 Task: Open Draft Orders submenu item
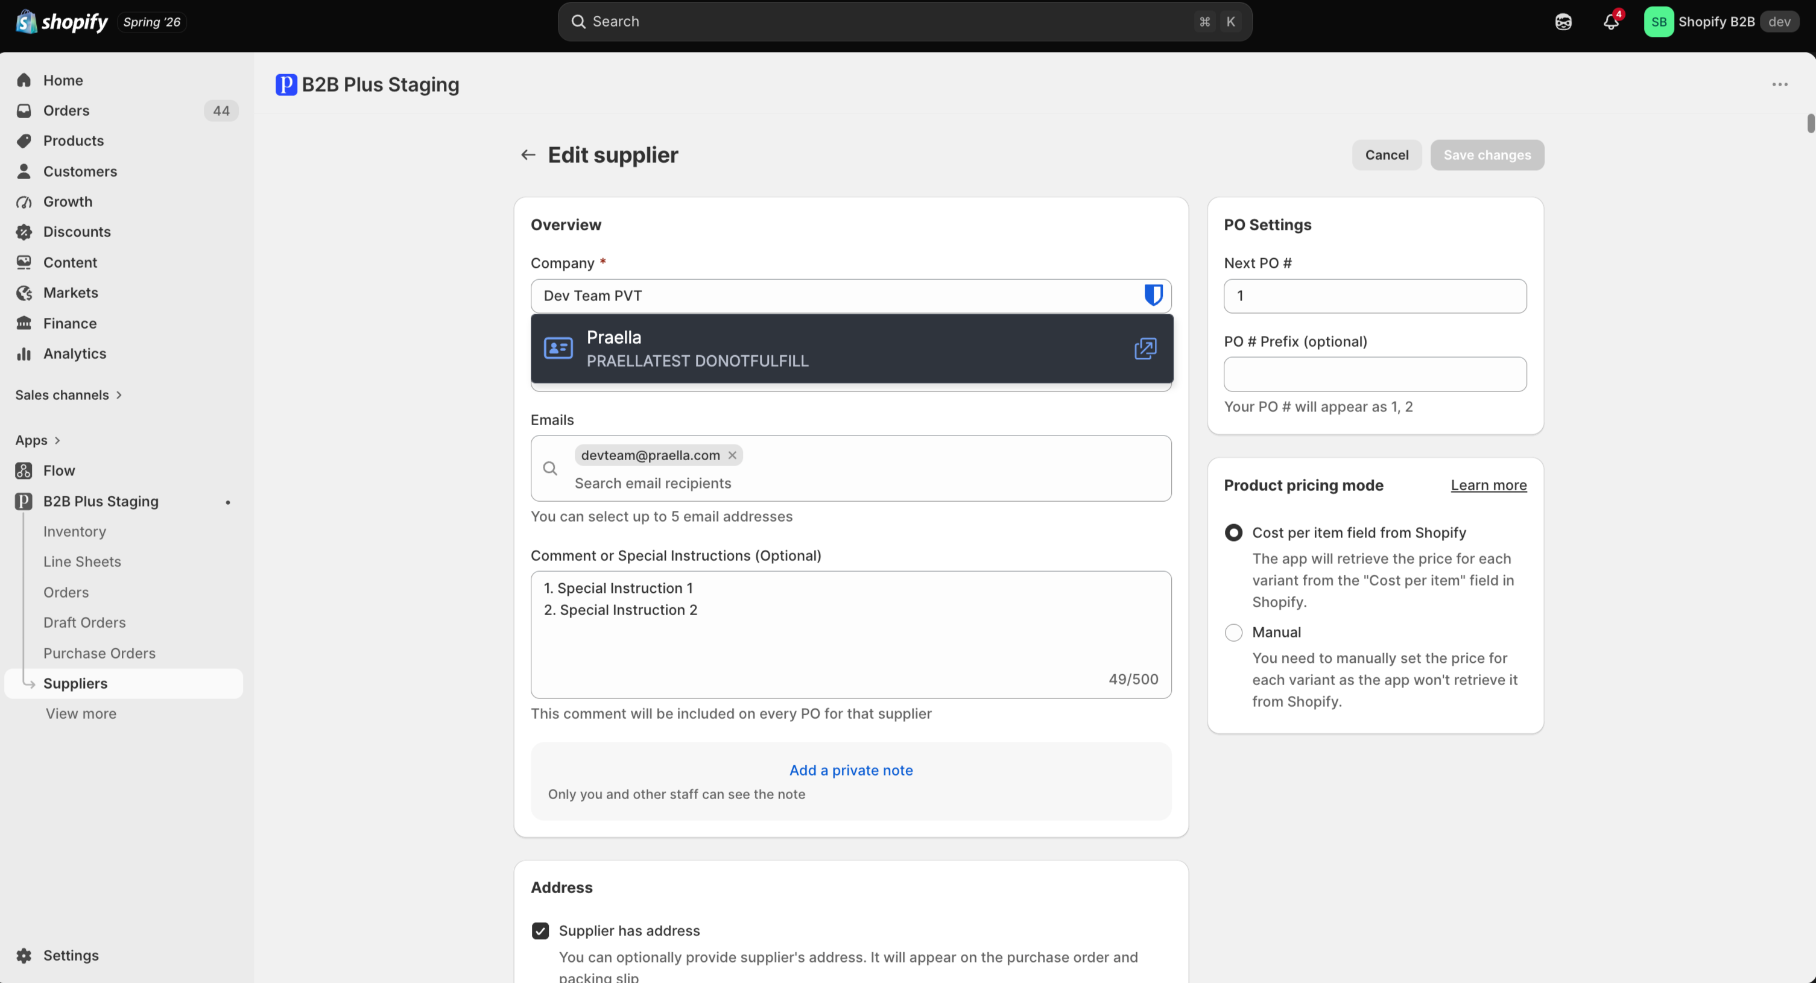click(x=84, y=623)
